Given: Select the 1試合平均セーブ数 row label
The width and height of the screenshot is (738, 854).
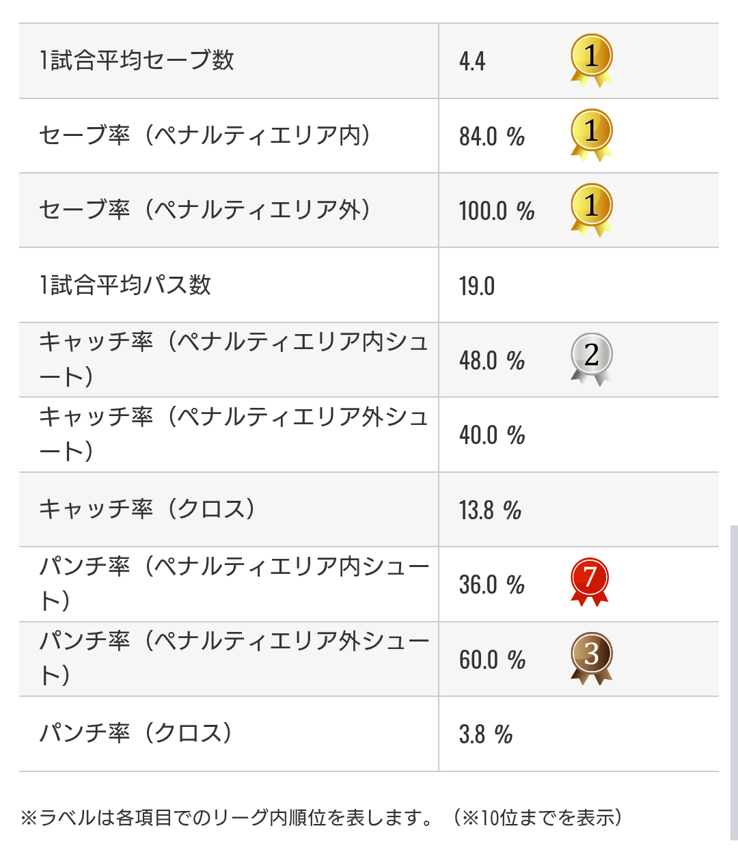Looking at the screenshot, I should [x=137, y=61].
